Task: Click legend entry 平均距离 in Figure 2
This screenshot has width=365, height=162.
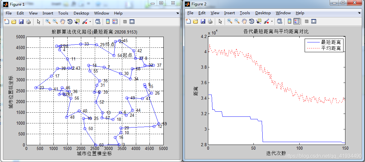Action: click(x=331, y=48)
